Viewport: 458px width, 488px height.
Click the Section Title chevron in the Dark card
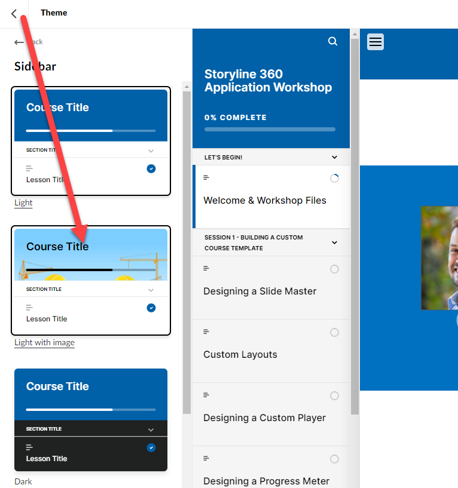click(151, 430)
